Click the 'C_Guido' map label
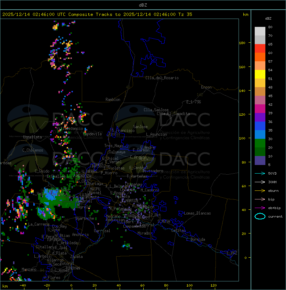This screenshot has height=290, width=286. point(42,171)
